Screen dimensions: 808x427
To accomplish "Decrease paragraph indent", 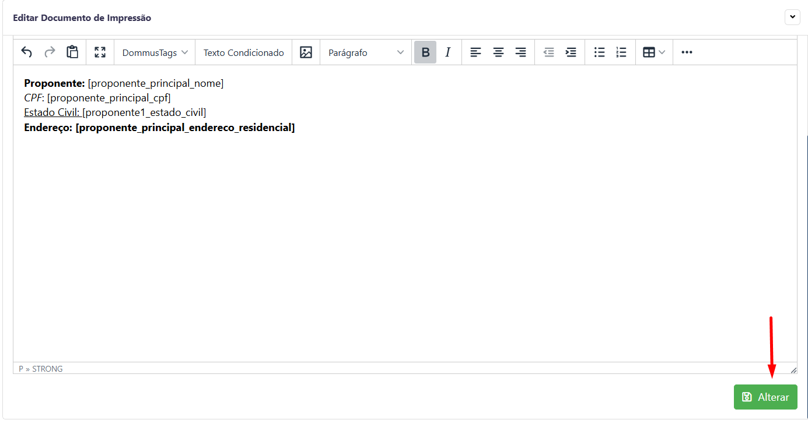I will point(549,52).
